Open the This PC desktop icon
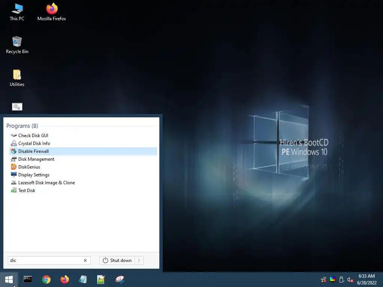The height and width of the screenshot is (287, 383). 17,12
